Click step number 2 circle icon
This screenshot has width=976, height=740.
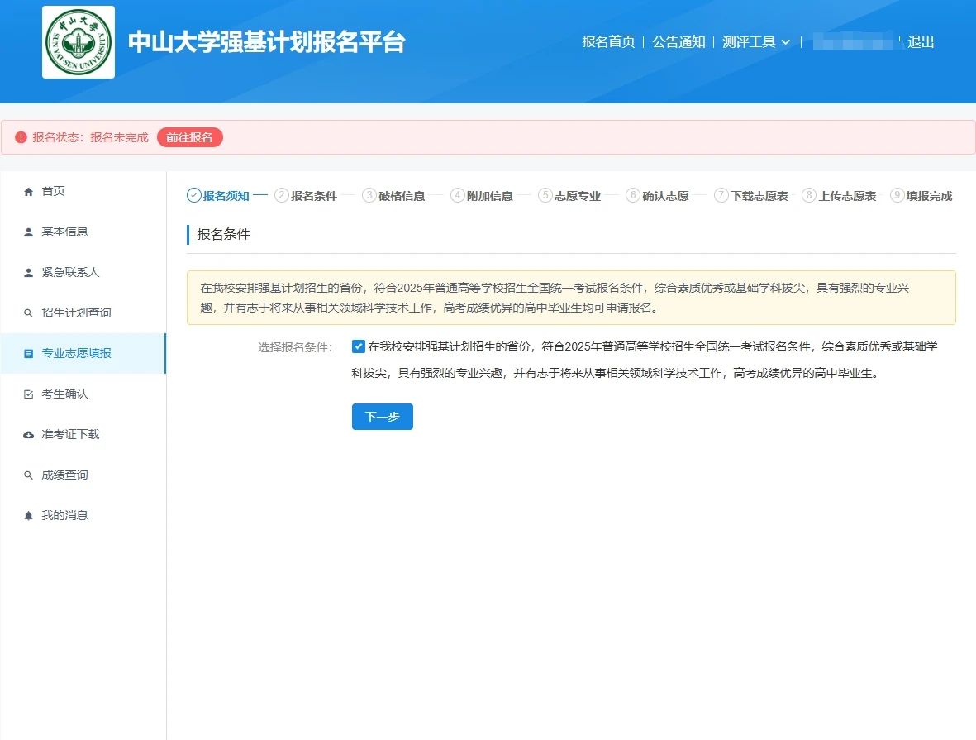281,196
